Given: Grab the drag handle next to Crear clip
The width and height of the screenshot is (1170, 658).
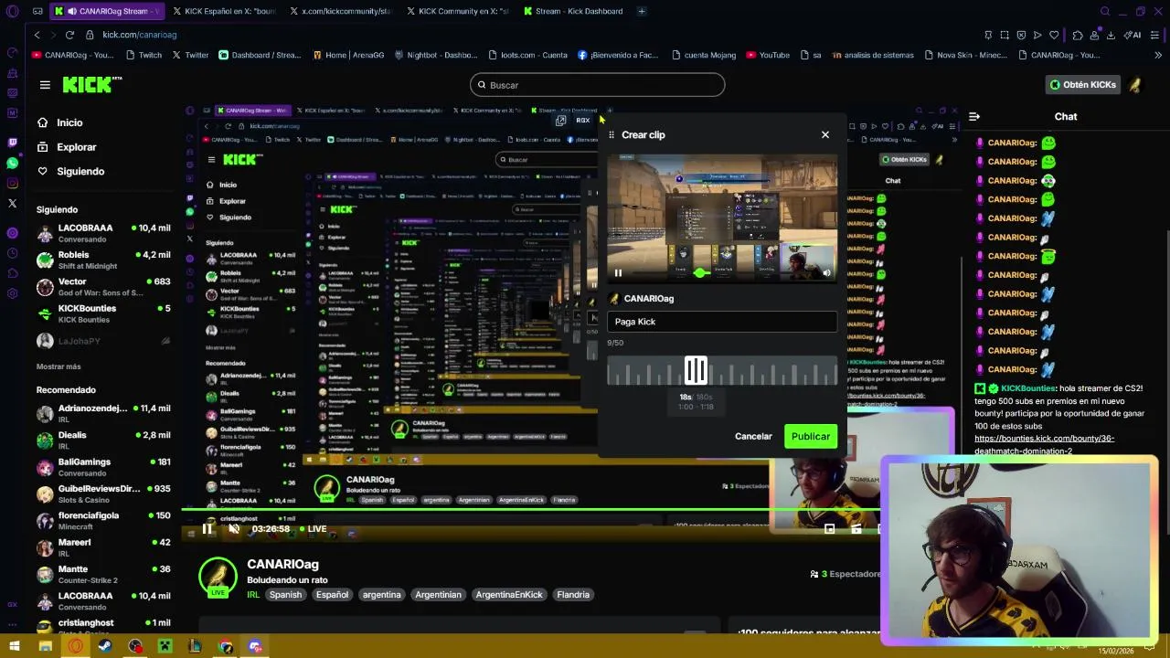Looking at the screenshot, I should pyautogui.click(x=612, y=134).
